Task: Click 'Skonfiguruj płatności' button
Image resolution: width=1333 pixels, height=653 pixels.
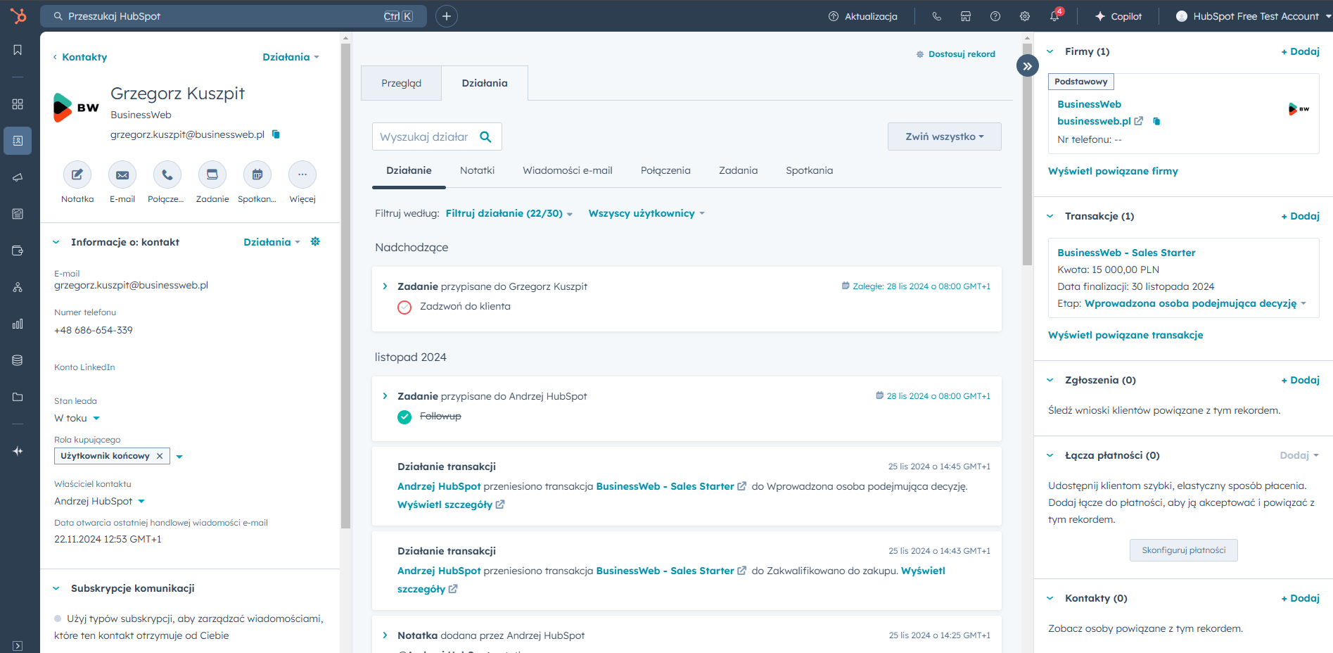Action: (1183, 550)
